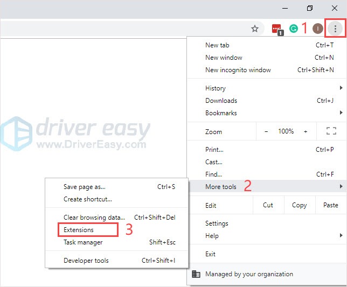This screenshot has width=347, height=287.
Task: Click the bookmark star icon
Action: click(255, 29)
